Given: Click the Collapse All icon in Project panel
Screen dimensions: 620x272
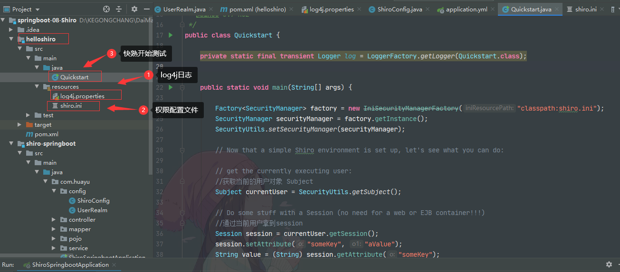Looking at the screenshot, I should [119, 9].
